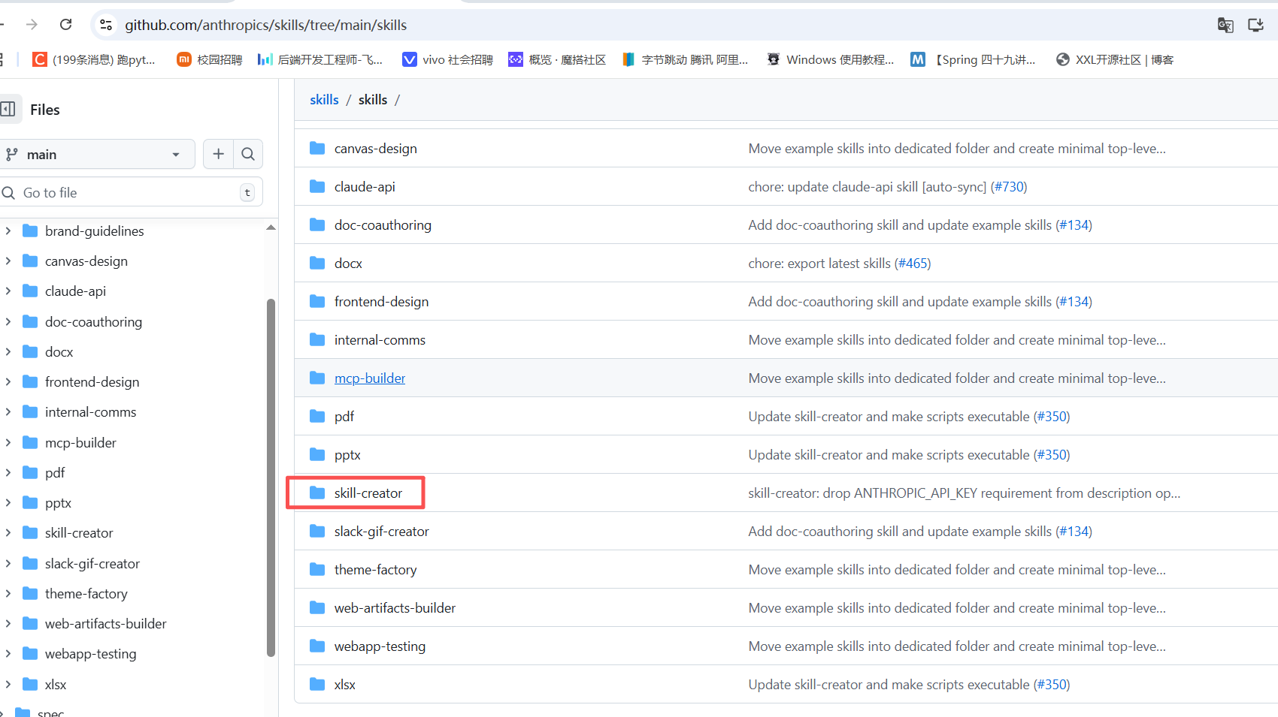Add a new file with plus button

tap(218, 154)
